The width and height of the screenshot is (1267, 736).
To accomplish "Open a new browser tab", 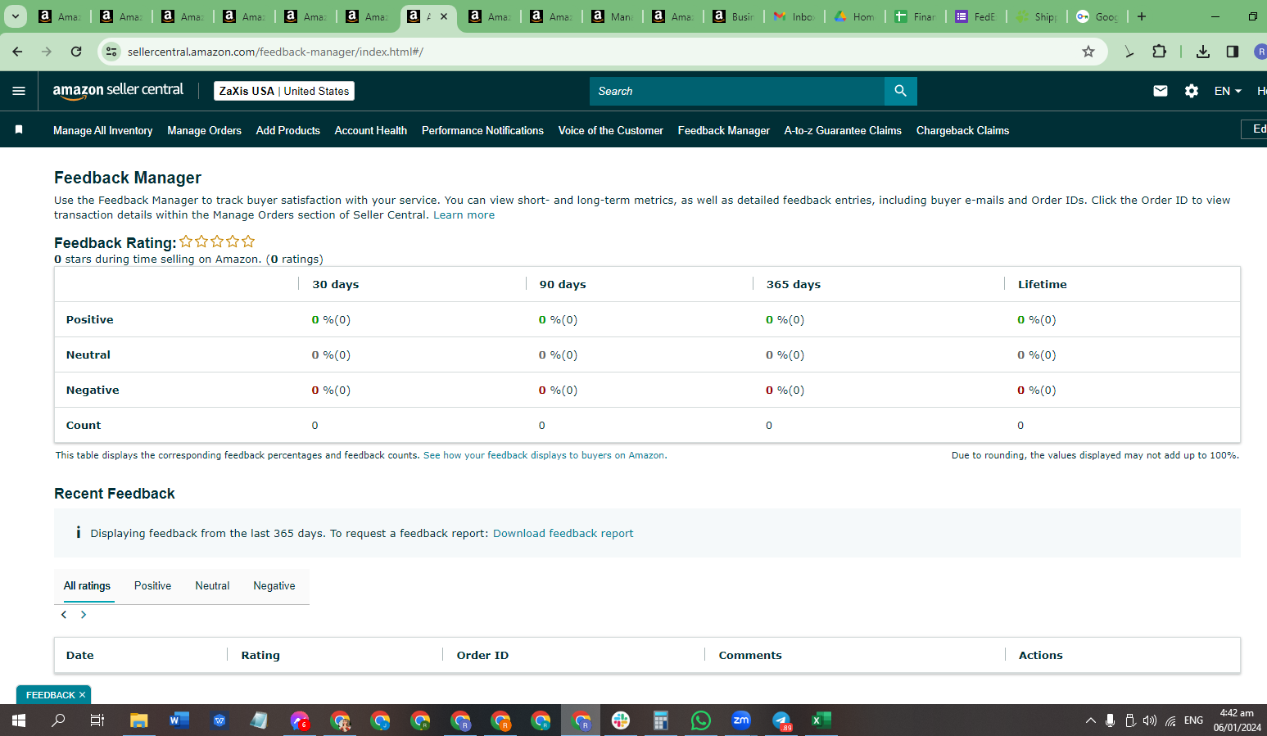I will point(1142,16).
